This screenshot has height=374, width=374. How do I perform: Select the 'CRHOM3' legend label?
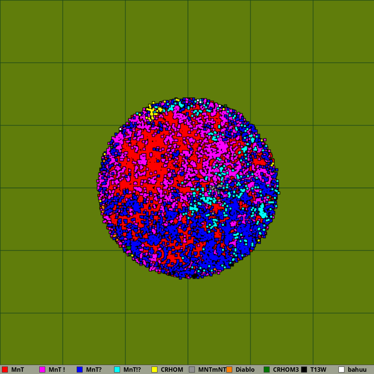pyautogui.click(x=286, y=370)
